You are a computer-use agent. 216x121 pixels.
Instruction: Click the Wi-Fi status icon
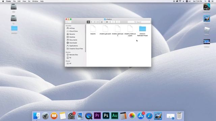180,1
